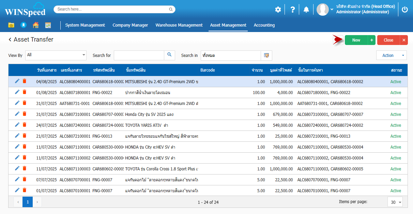413x214 pixels.
Task: Click the green New button
Action: point(356,40)
